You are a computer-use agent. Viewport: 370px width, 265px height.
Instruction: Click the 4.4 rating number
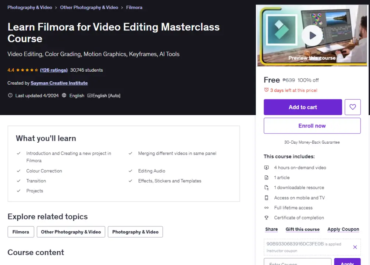click(11, 70)
